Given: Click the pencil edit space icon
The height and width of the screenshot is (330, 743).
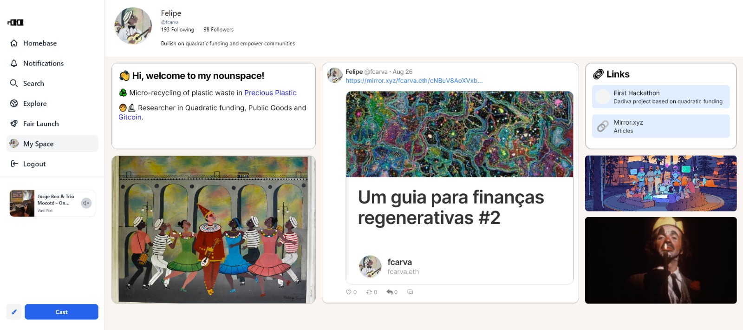Looking at the screenshot, I should point(14,312).
